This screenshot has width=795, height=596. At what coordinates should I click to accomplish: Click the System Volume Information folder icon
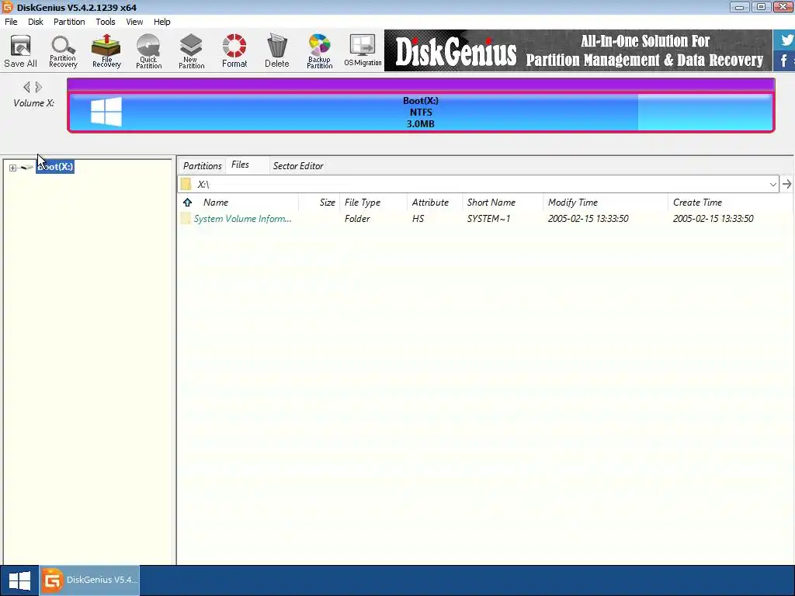(x=186, y=218)
